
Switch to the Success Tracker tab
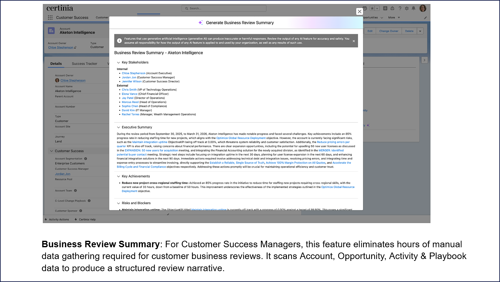tap(84, 64)
